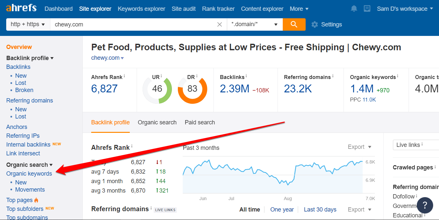
Task: Open the protocol http + https dropdown
Action: [x=28, y=24]
